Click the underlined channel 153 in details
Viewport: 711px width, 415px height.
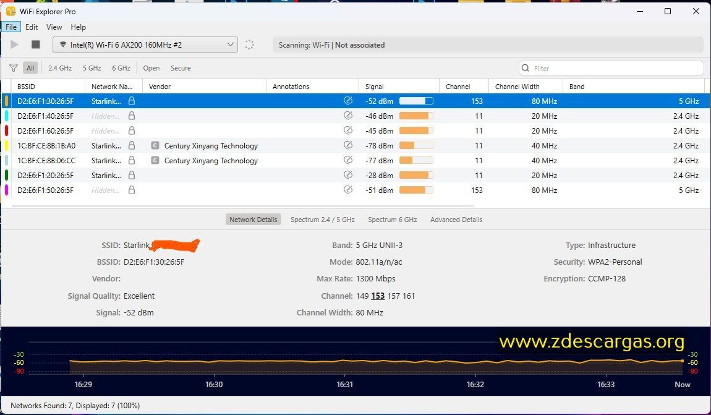coord(378,296)
